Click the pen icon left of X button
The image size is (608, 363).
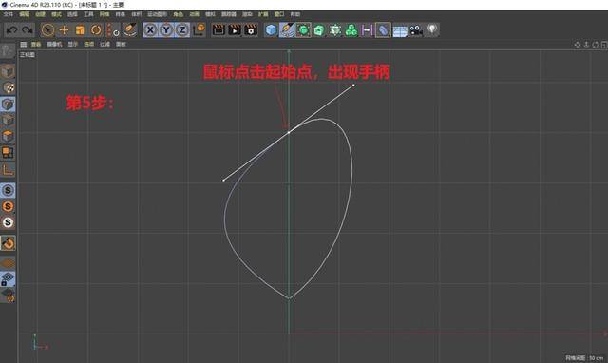click(130, 29)
